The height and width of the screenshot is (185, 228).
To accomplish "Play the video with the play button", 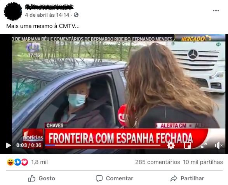I will click(9, 145).
